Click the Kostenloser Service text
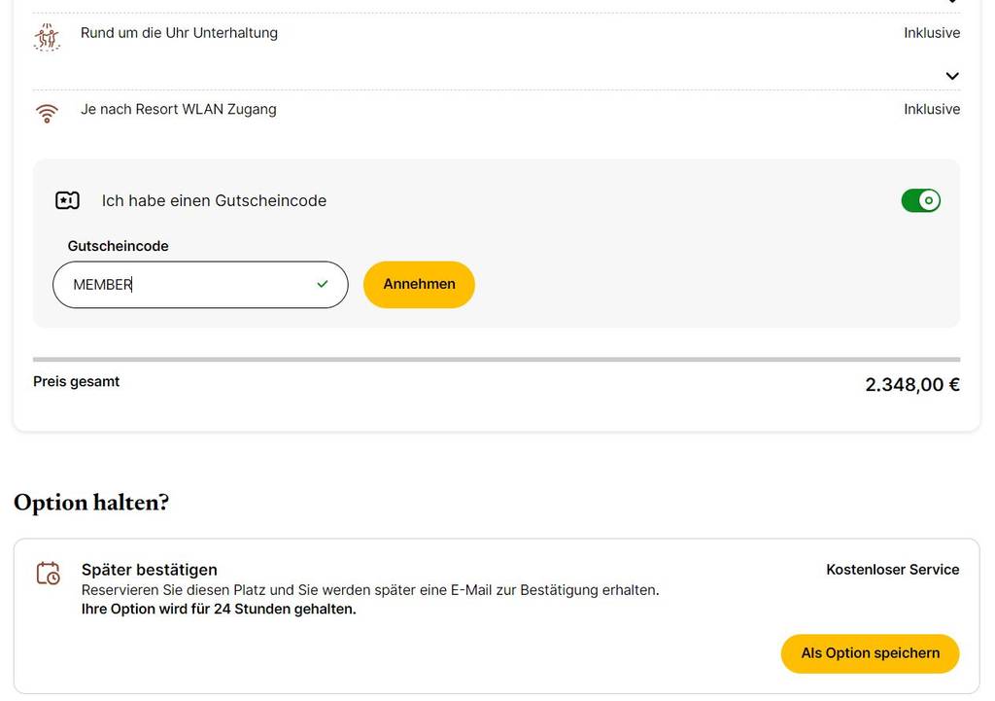995x701 pixels. tap(893, 570)
